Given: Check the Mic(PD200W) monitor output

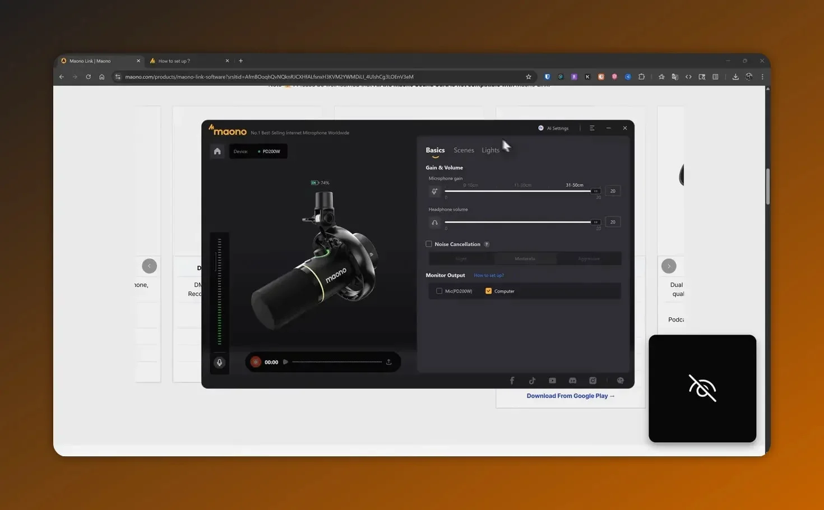Looking at the screenshot, I should pos(439,291).
